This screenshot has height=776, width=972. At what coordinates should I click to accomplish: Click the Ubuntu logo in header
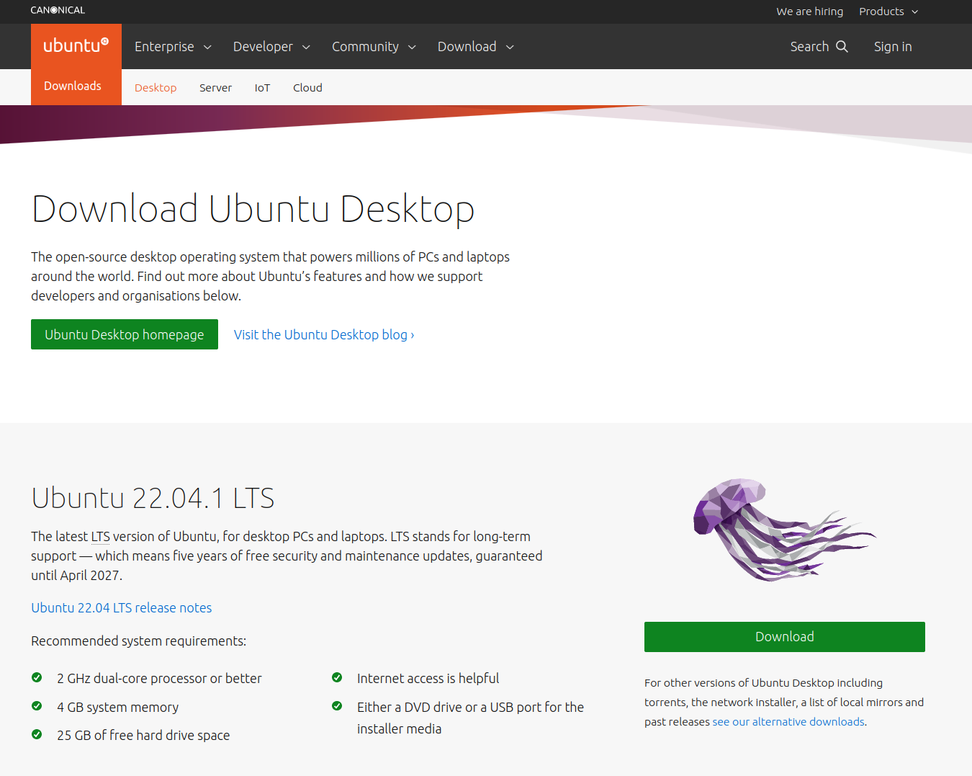click(76, 46)
